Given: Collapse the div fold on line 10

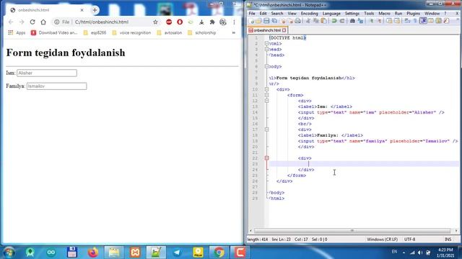Looking at the screenshot, I should point(266,89).
